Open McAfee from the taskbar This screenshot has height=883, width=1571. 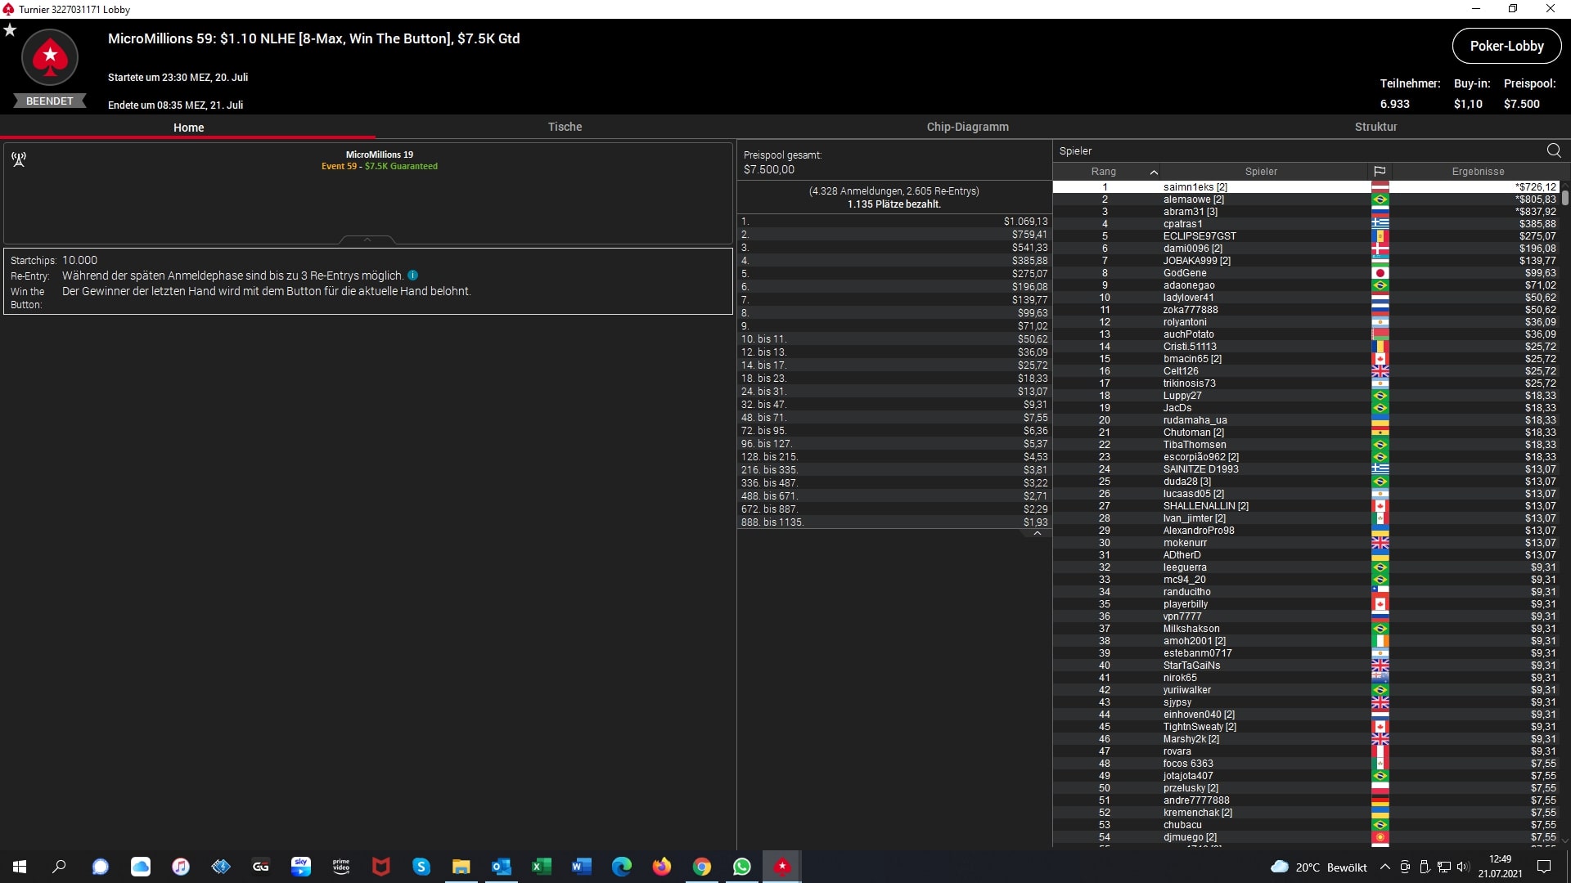[x=381, y=867]
